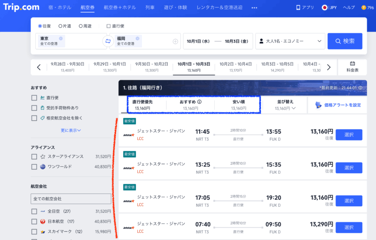Click Jetstar logo of 17:05 flight
This screenshot has height=240, width=376.
point(129,201)
